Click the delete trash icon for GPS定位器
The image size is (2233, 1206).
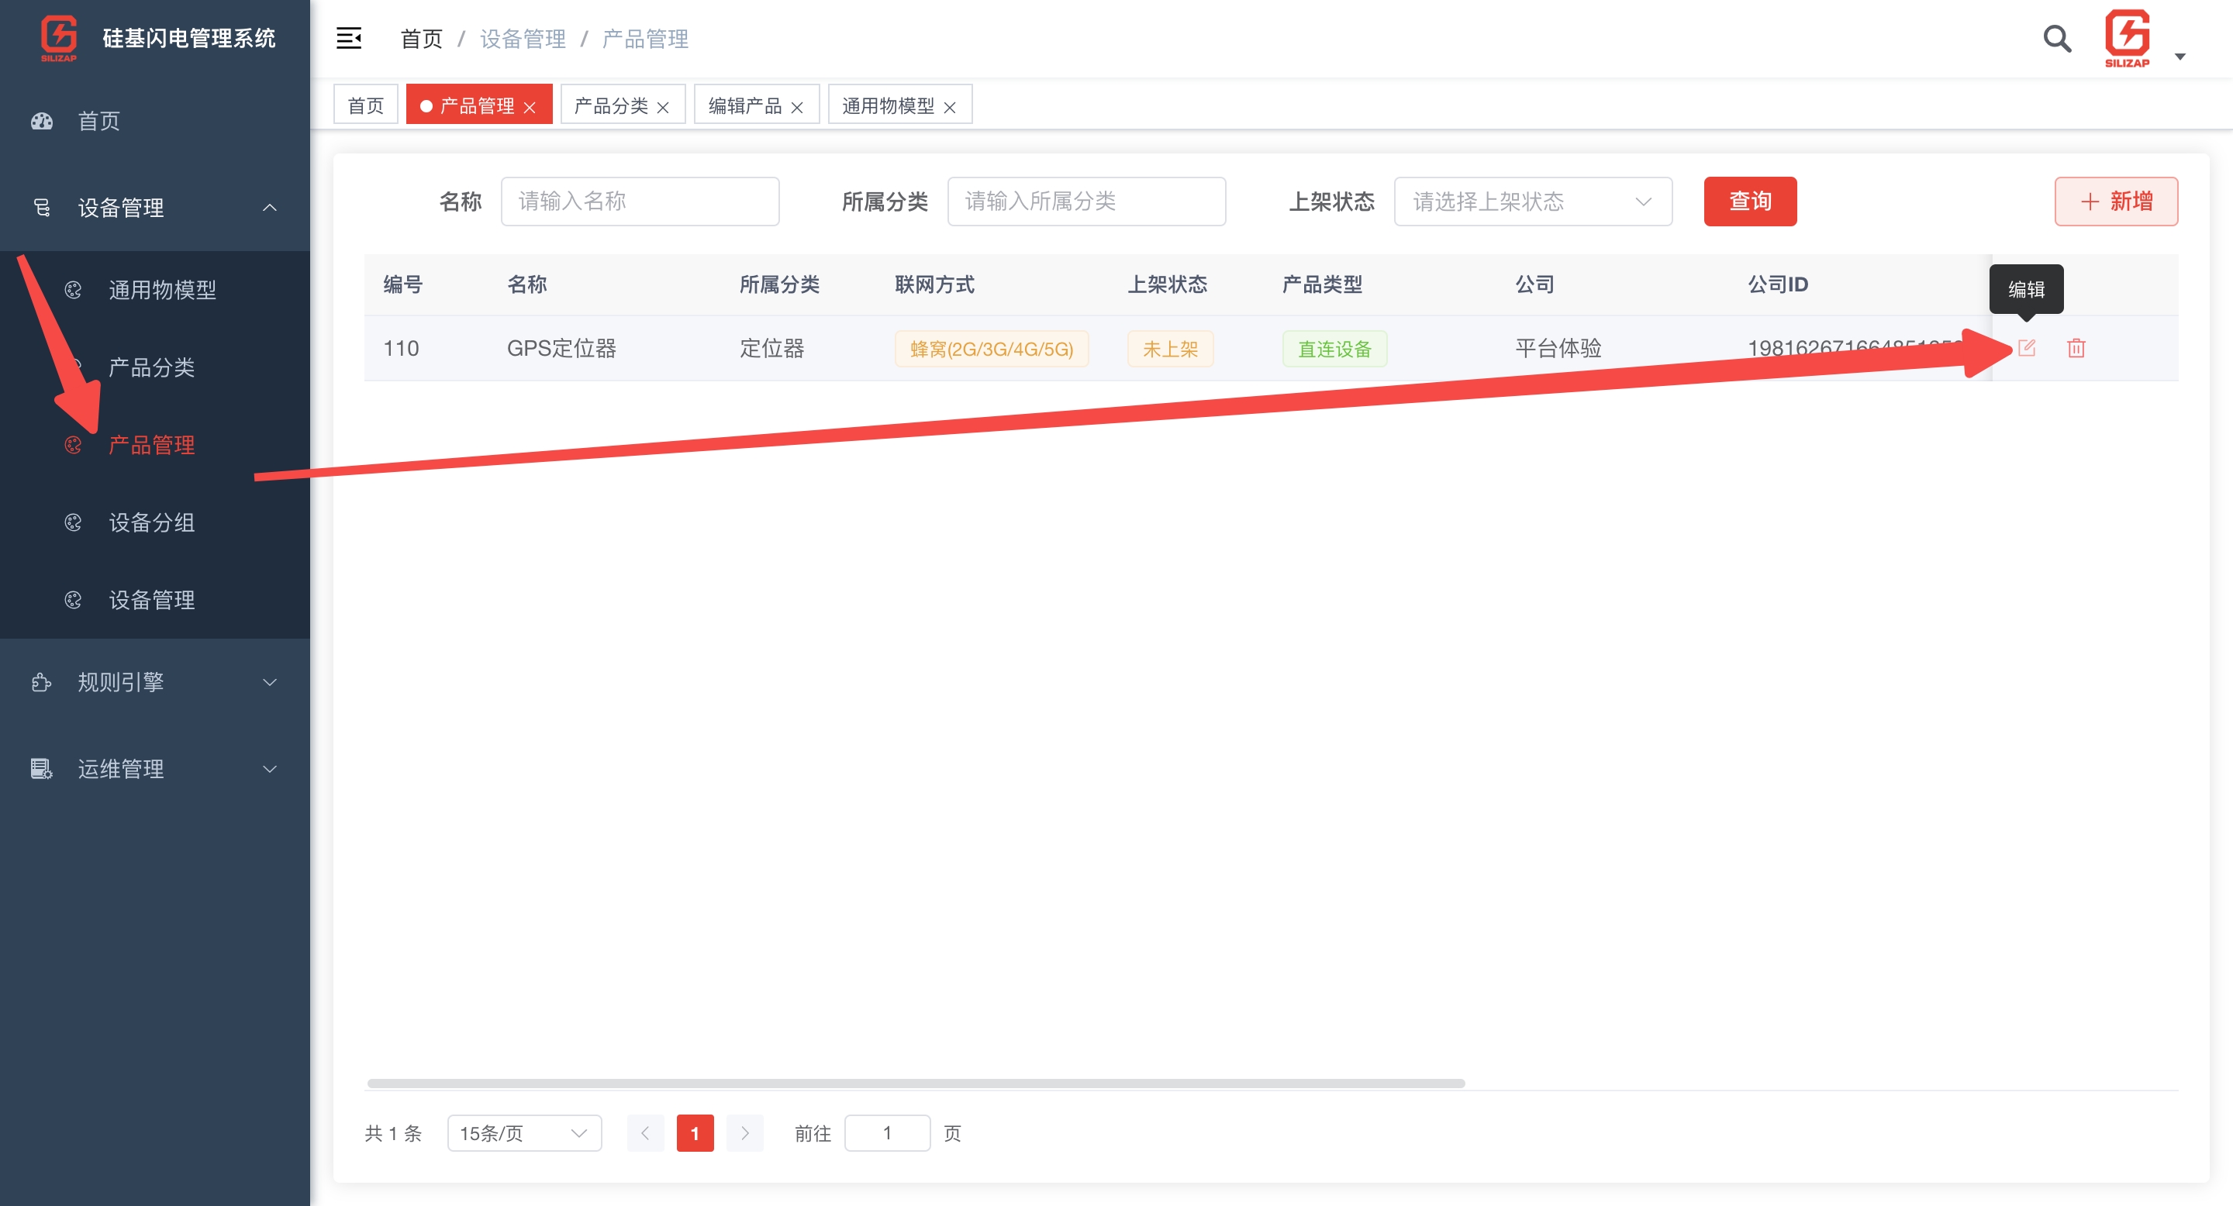pos(2077,348)
